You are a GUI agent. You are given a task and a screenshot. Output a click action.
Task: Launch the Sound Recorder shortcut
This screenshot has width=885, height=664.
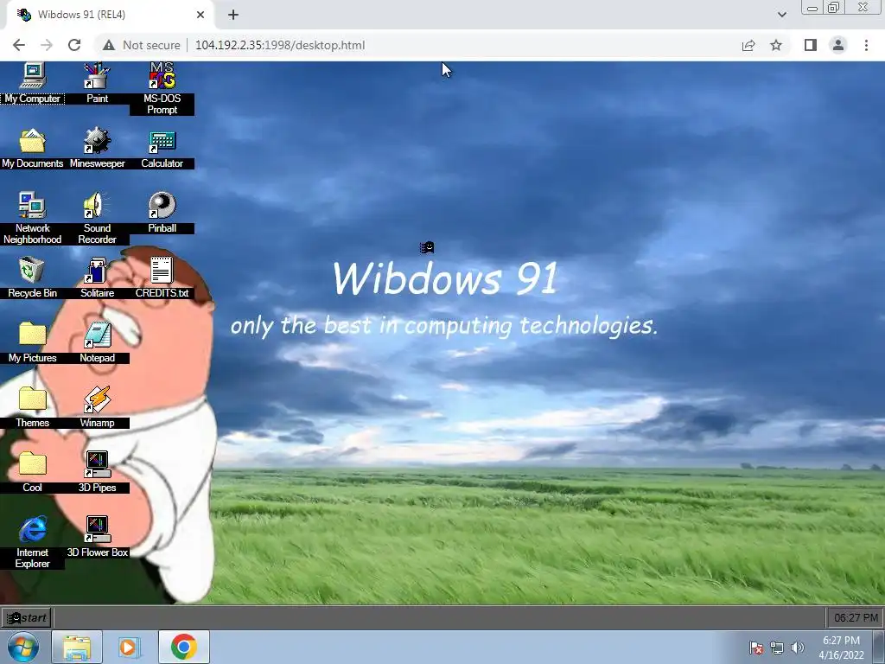coord(97,218)
